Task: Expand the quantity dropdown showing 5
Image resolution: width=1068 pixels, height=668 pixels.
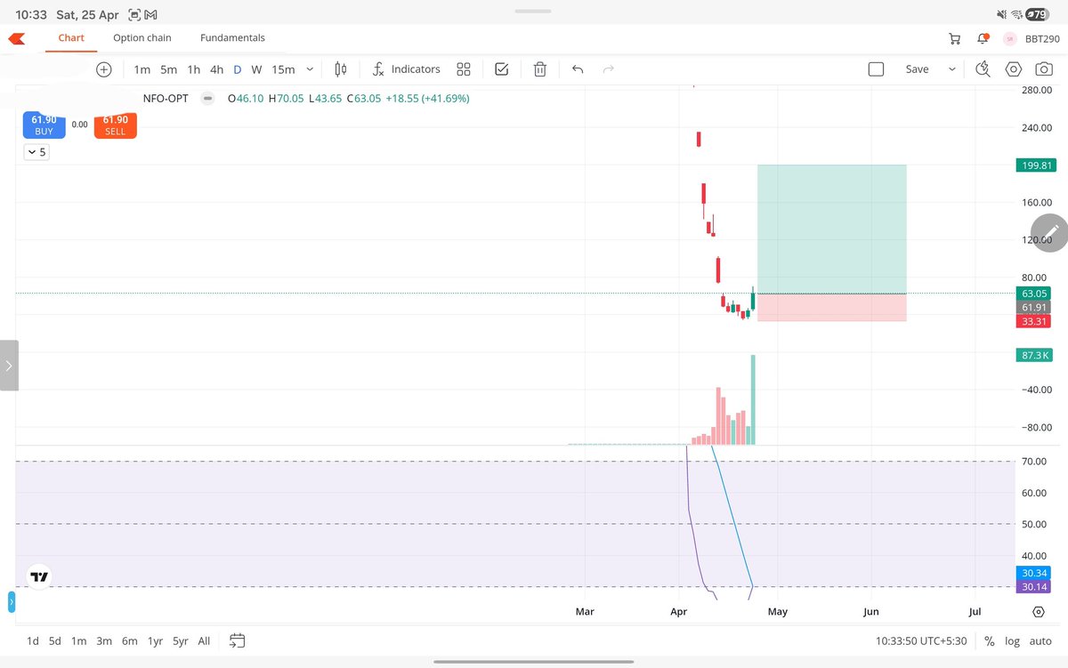Action: pos(36,152)
